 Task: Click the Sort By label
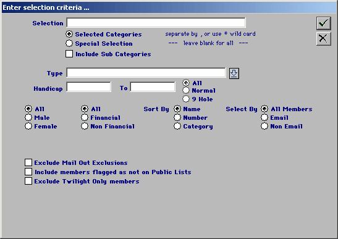pos(156,109)
